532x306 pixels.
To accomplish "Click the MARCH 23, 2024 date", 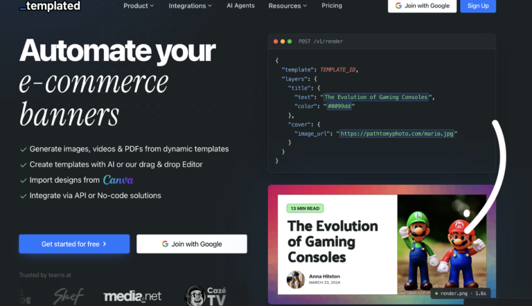I will [x=324, y=282].
